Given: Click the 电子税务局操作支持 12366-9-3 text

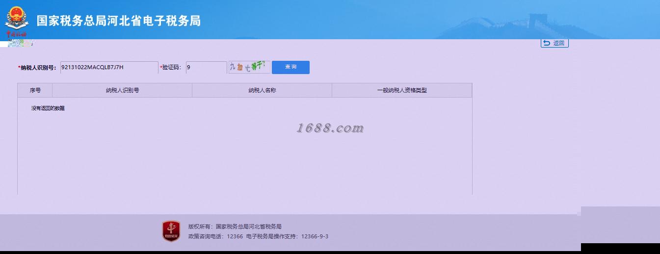Looking at the screenshot, I should pyautogui.click(x=287, y=236).
